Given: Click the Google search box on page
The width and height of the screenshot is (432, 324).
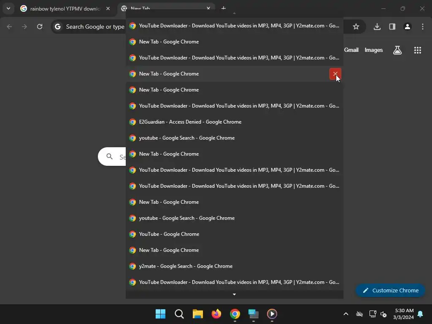Looking at the screenshot, I should (112, 157).
